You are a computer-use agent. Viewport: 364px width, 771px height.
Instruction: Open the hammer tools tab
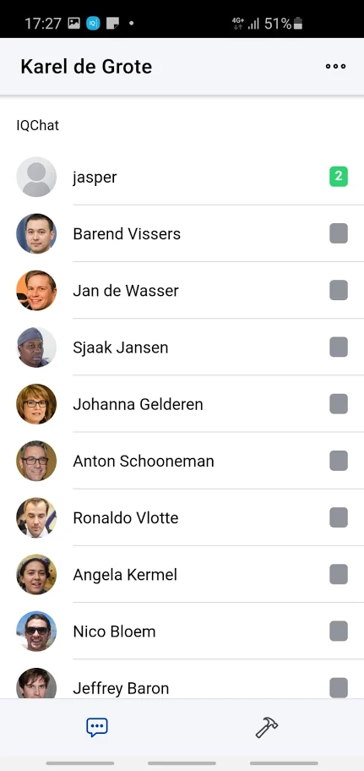[x=267, y=727]
